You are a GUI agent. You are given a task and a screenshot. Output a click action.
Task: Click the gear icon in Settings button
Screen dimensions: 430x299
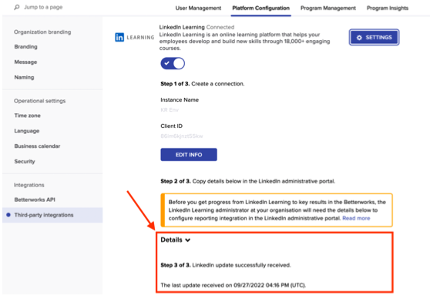[359, 38]
